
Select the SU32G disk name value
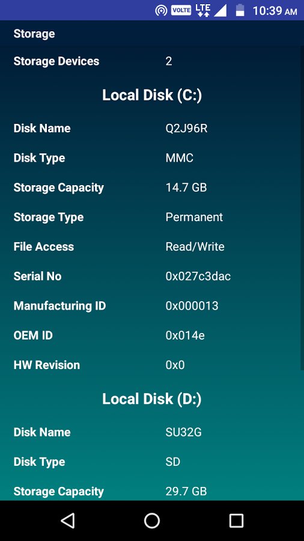(183, 432)
